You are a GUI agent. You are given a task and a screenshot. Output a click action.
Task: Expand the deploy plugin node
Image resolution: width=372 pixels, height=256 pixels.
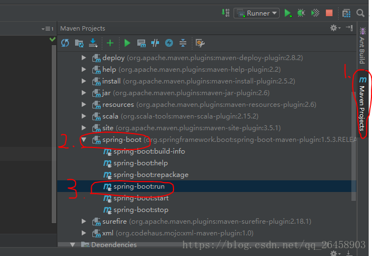pyautogui.click(x=83, y=58)
